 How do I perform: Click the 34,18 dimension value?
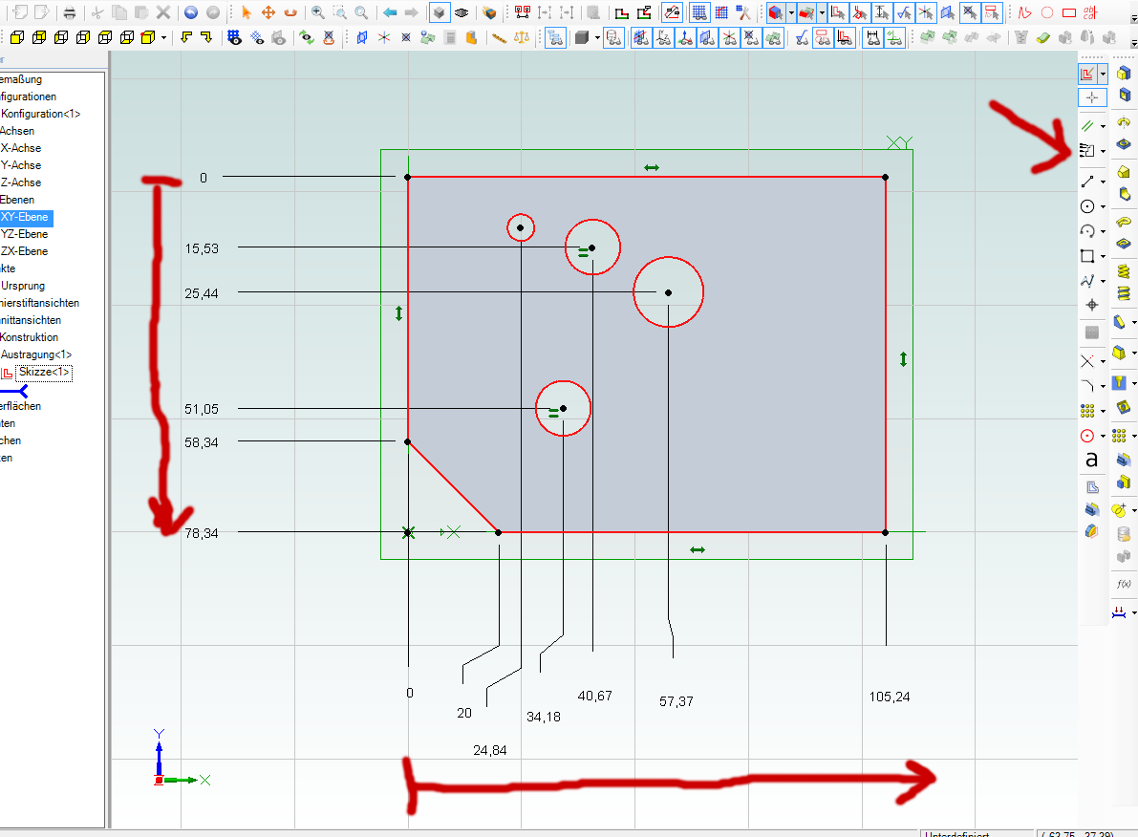[544, 717]
